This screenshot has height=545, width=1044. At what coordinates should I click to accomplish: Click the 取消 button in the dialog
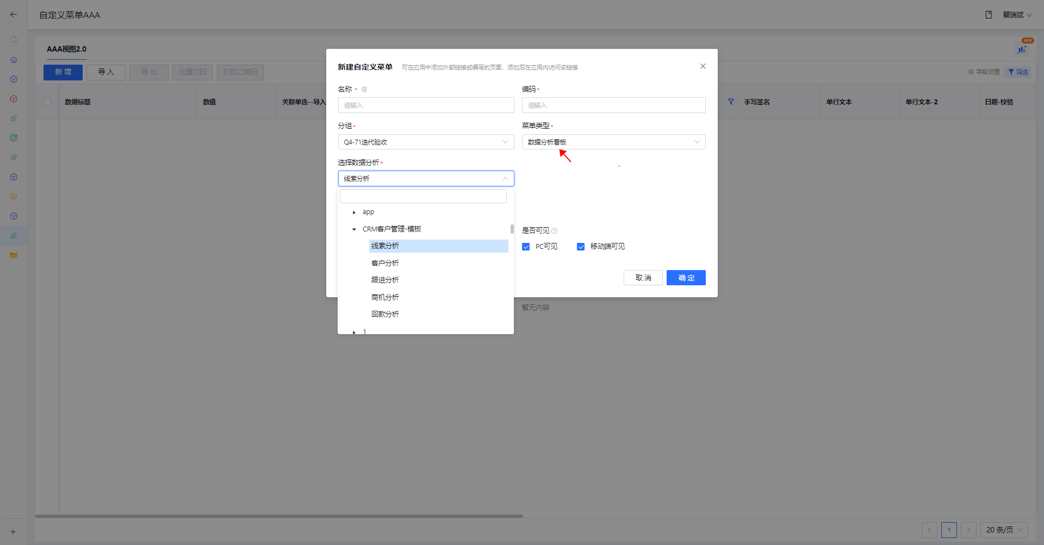[643, 278]
